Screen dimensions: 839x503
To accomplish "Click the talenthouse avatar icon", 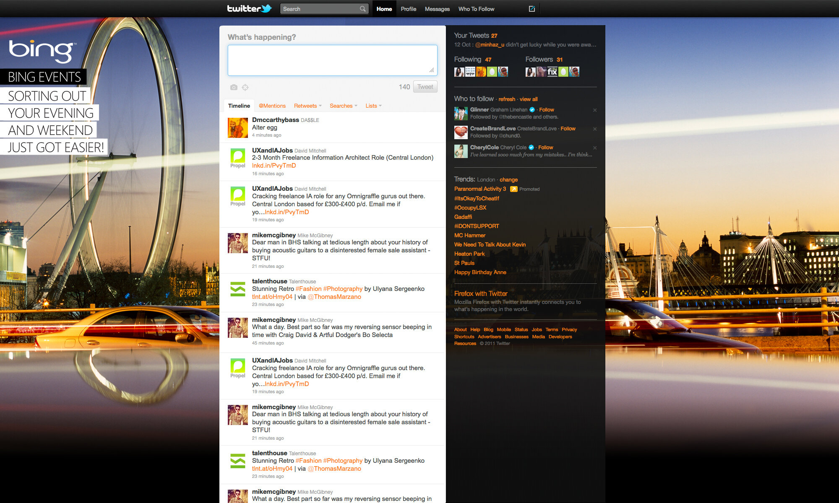I will click(238, 289).
